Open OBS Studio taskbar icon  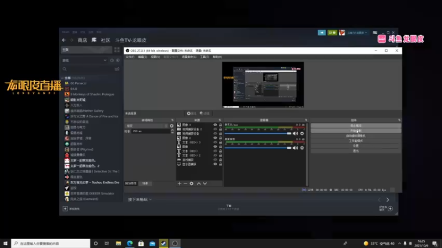pyautogui.click(x=175, y=243)
